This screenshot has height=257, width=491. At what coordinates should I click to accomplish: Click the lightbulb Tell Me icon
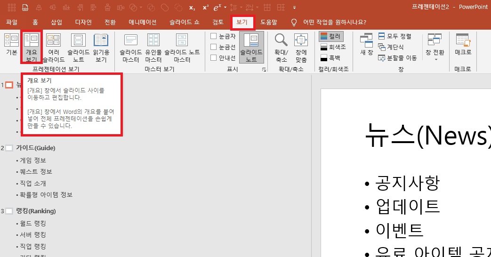pyautogui.click(x=294, y=22)
